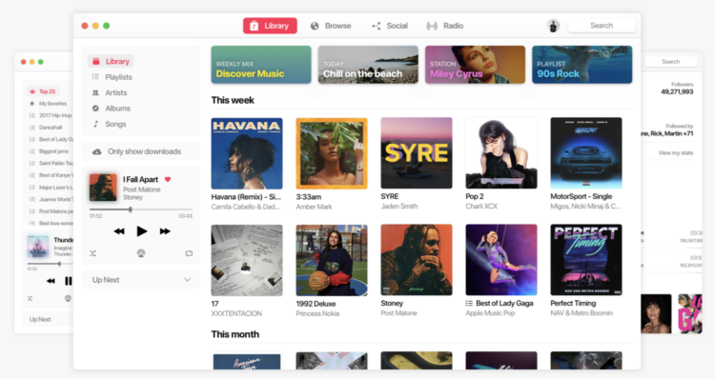Open MotorSport - Single cover

click(x=586, y=153)
